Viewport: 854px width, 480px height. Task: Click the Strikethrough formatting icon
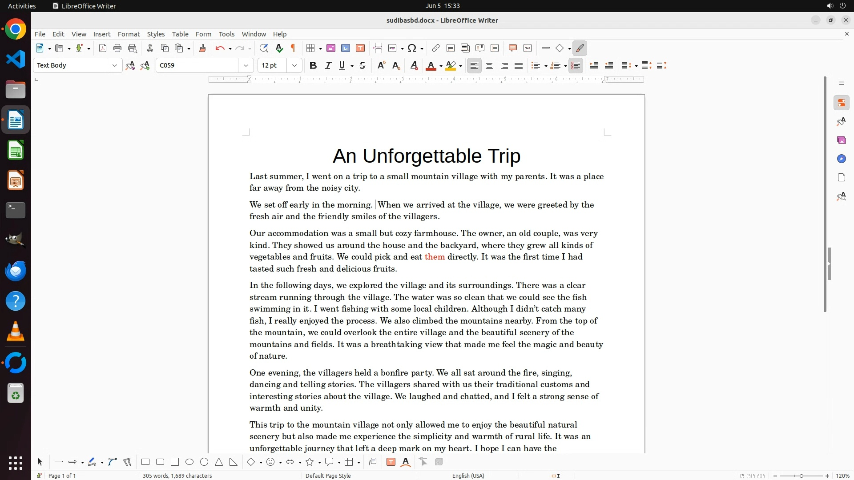tap(363, 66)
